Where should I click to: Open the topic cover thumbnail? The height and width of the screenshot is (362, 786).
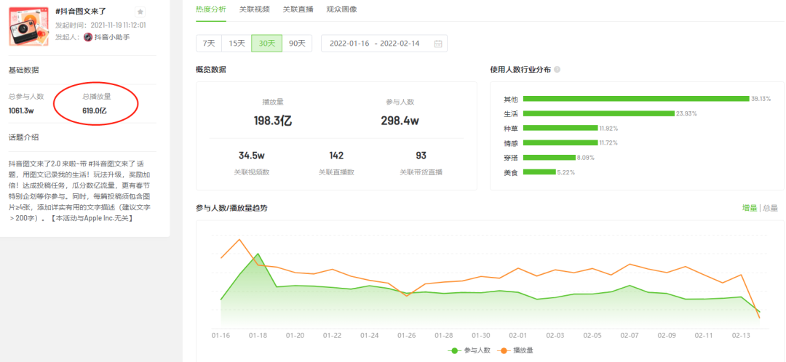coord(29,27)
